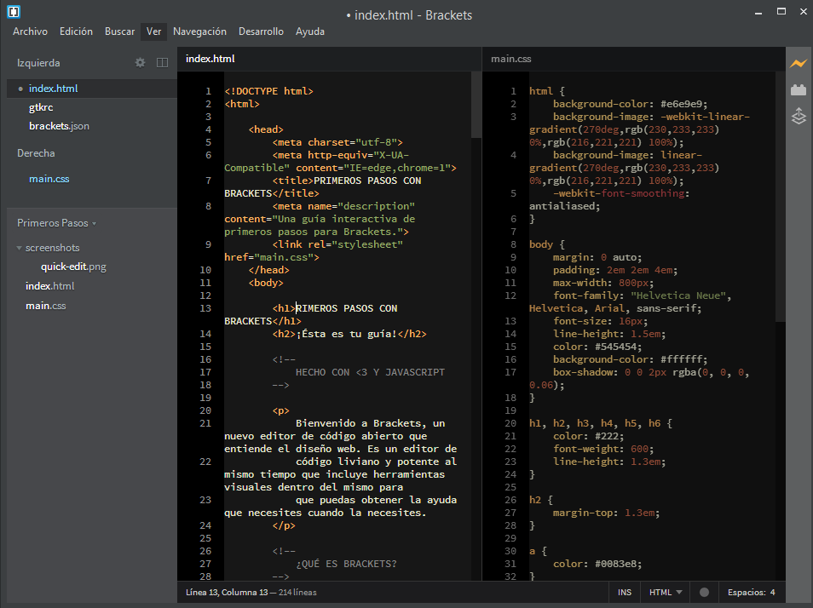Open working files gear settings

(140, 63)
